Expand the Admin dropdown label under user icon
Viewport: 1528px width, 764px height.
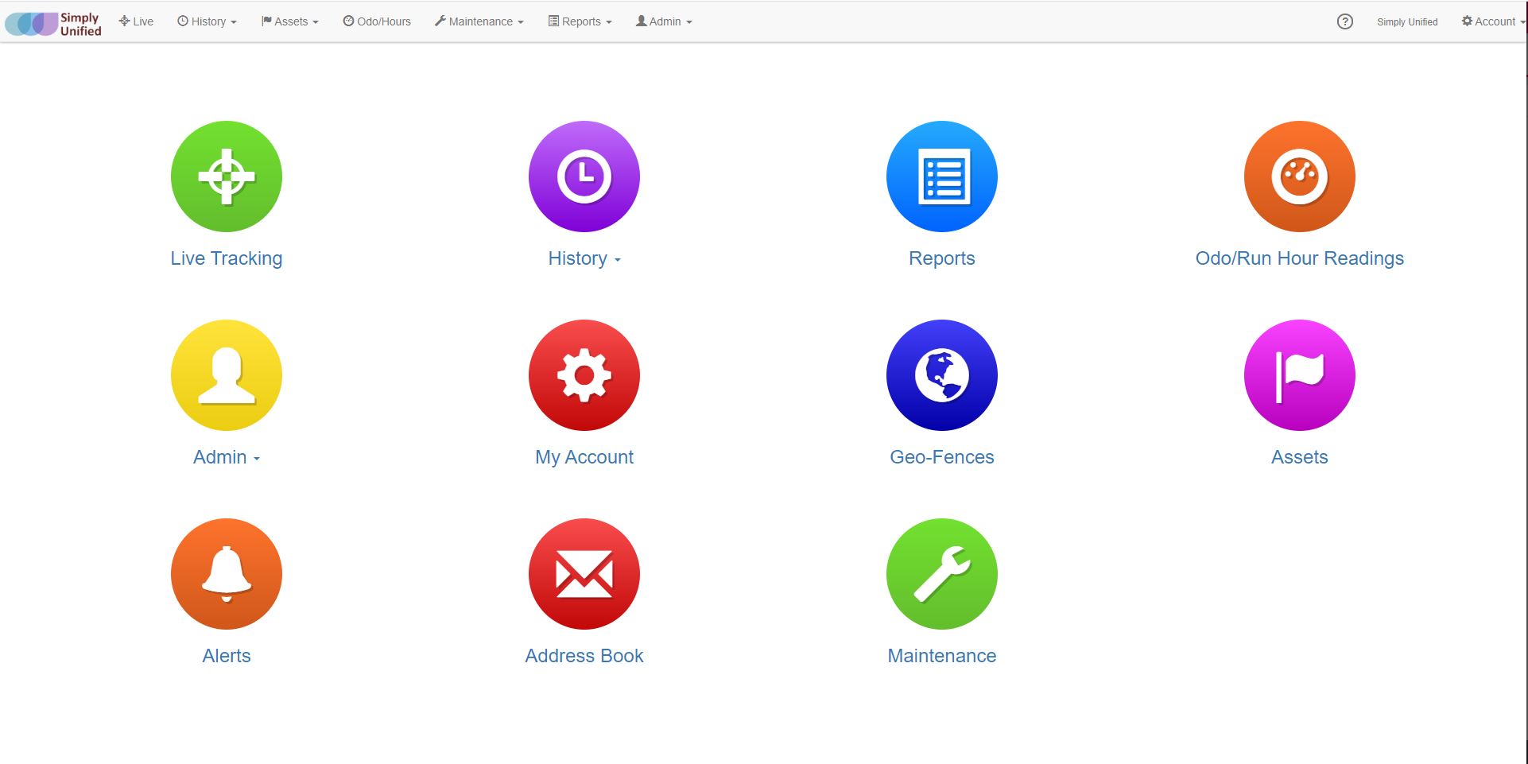tap(227, 457)
